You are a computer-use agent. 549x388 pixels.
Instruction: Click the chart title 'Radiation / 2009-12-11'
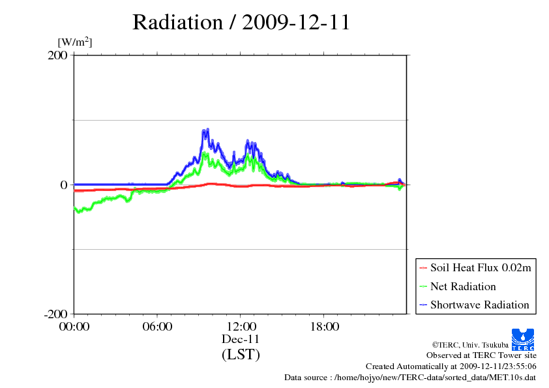coord(241,22)
